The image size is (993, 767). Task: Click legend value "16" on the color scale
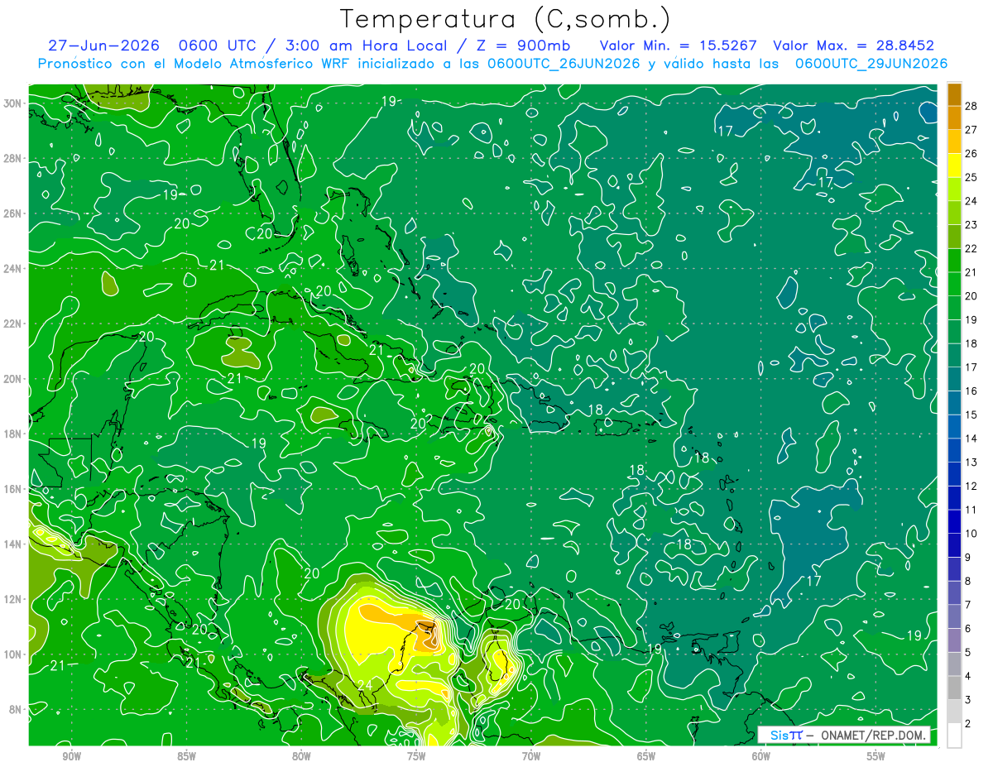click(x=971, y=391)
